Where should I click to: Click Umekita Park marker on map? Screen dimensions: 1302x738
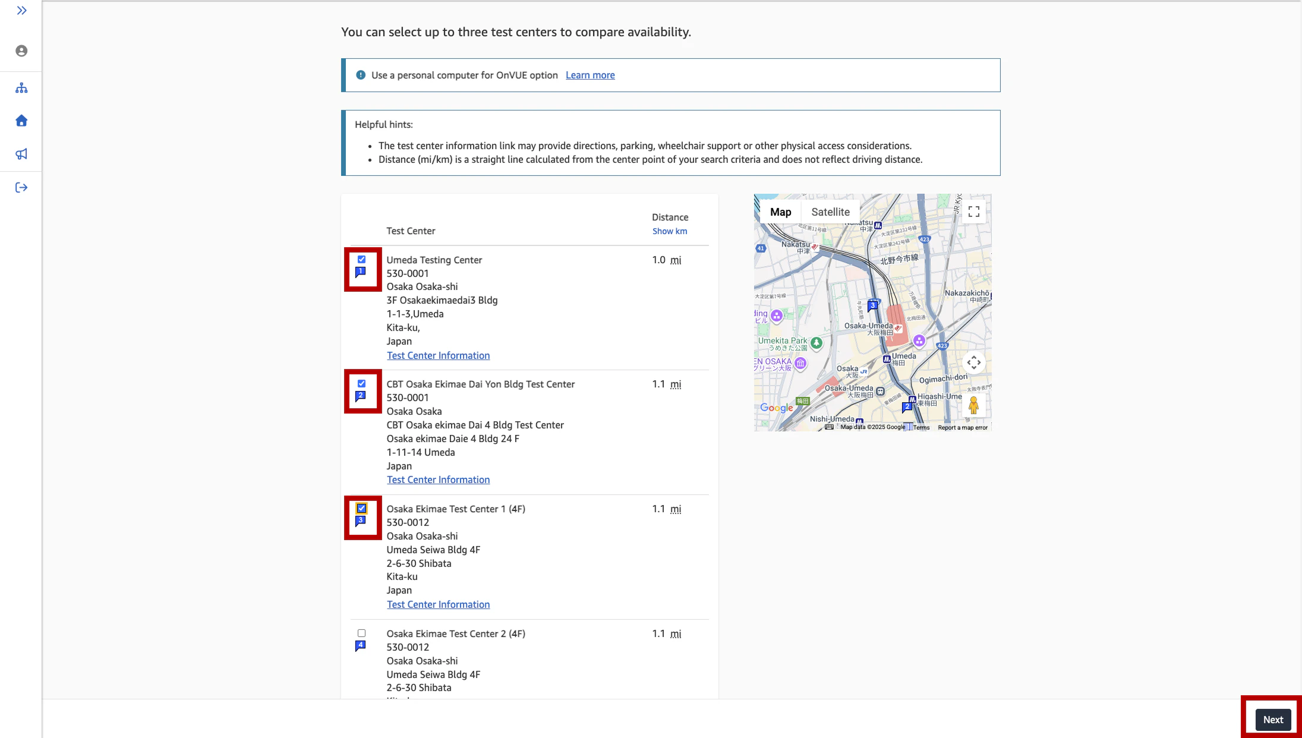tap(816, 343)
